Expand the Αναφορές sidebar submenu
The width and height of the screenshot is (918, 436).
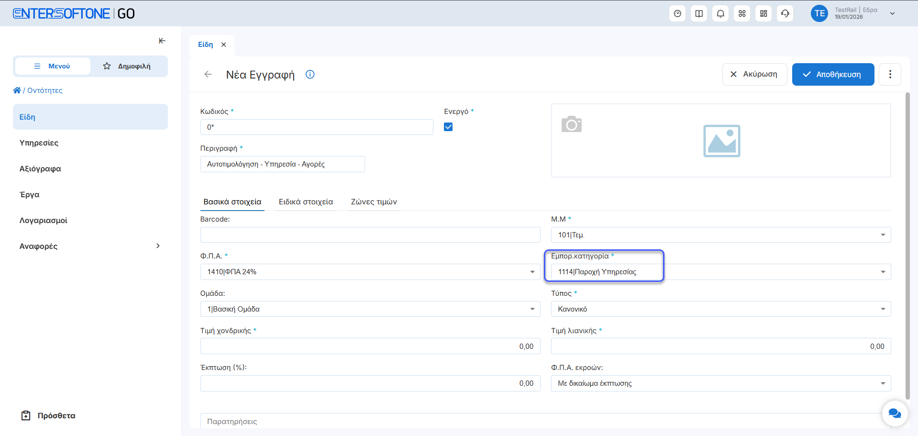158,246
